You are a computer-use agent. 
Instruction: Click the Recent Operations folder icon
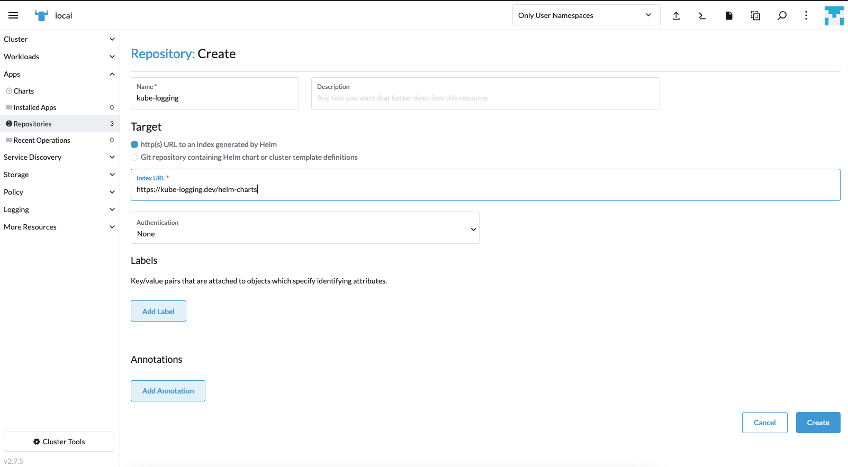9,140
